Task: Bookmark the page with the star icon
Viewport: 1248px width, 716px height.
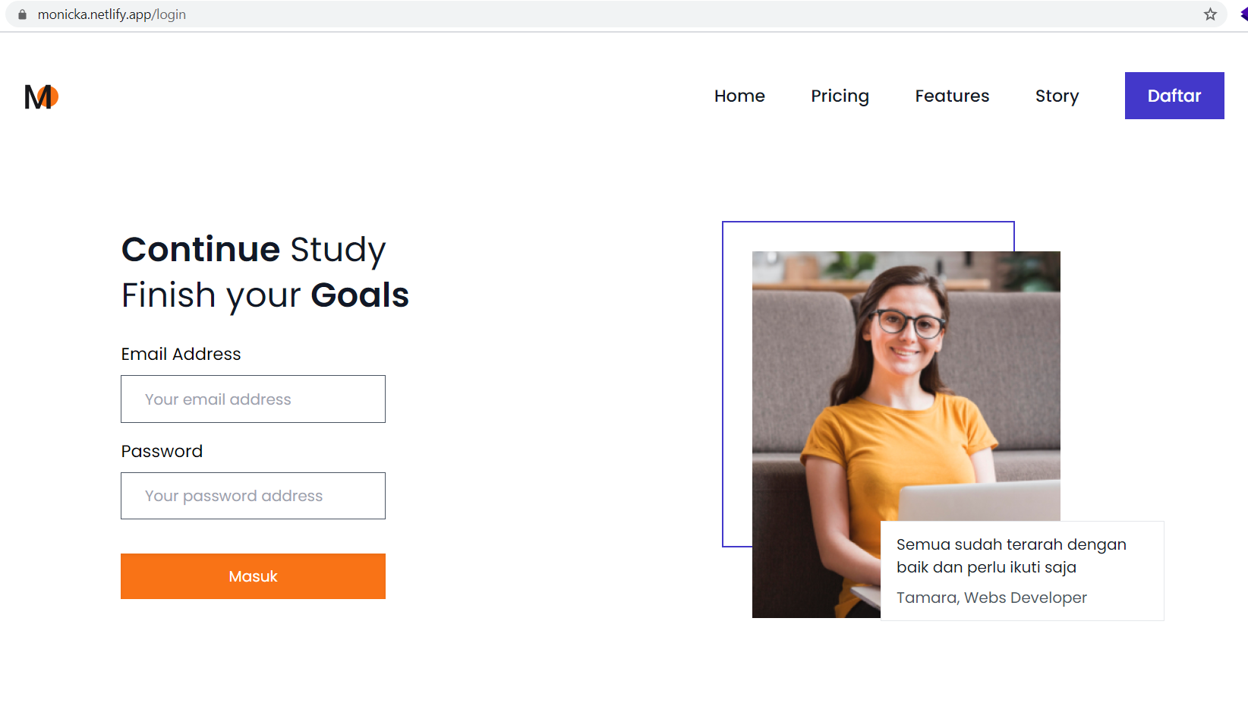Action: 1209,14
